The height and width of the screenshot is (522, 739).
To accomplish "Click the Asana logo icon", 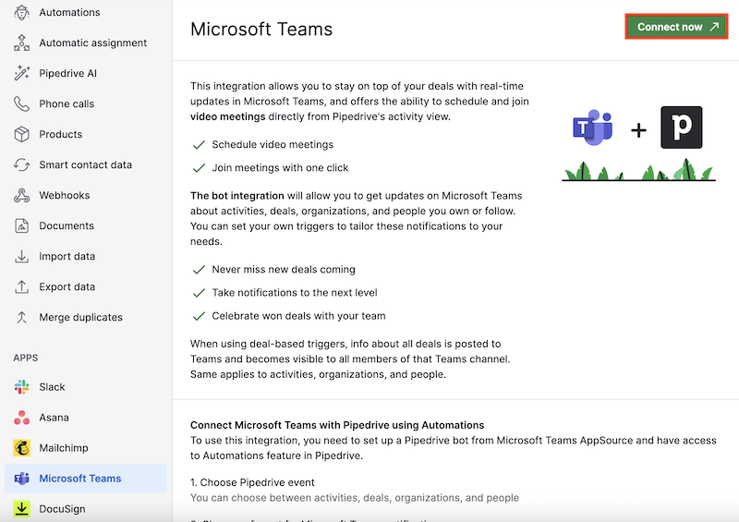I will pyautogui.click(x=21, y=418).
